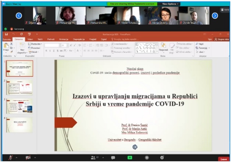Select slide 3 thumbnail in slide panel

[19, 105]
